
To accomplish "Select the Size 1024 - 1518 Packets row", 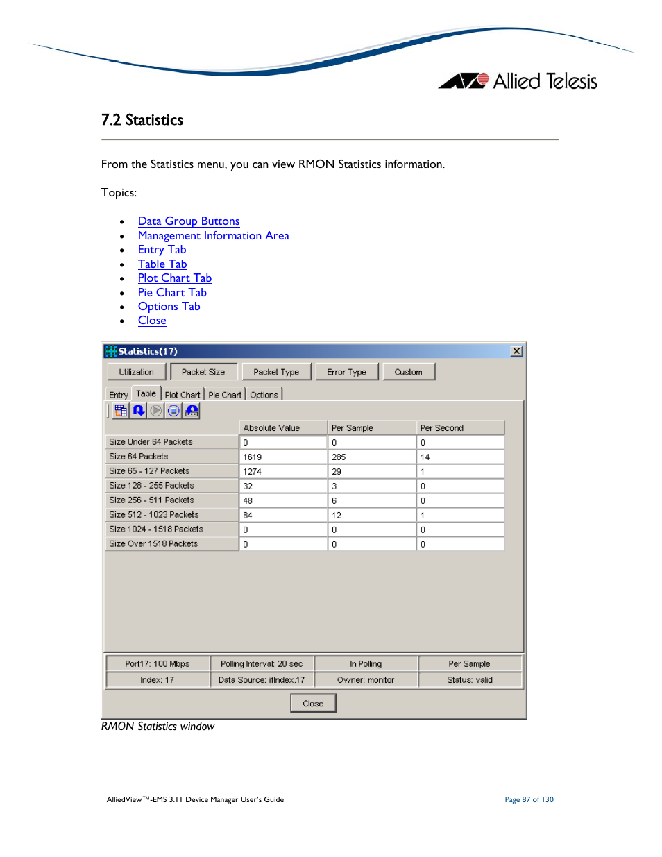I will pos(171,529).
